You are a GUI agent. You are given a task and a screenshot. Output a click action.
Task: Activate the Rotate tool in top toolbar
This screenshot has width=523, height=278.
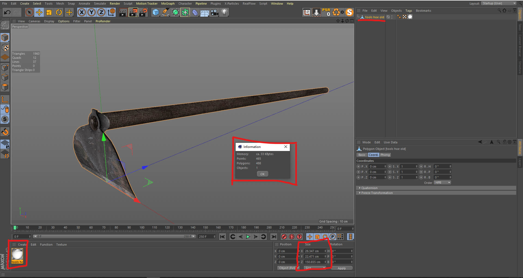[x=59, y=12]
